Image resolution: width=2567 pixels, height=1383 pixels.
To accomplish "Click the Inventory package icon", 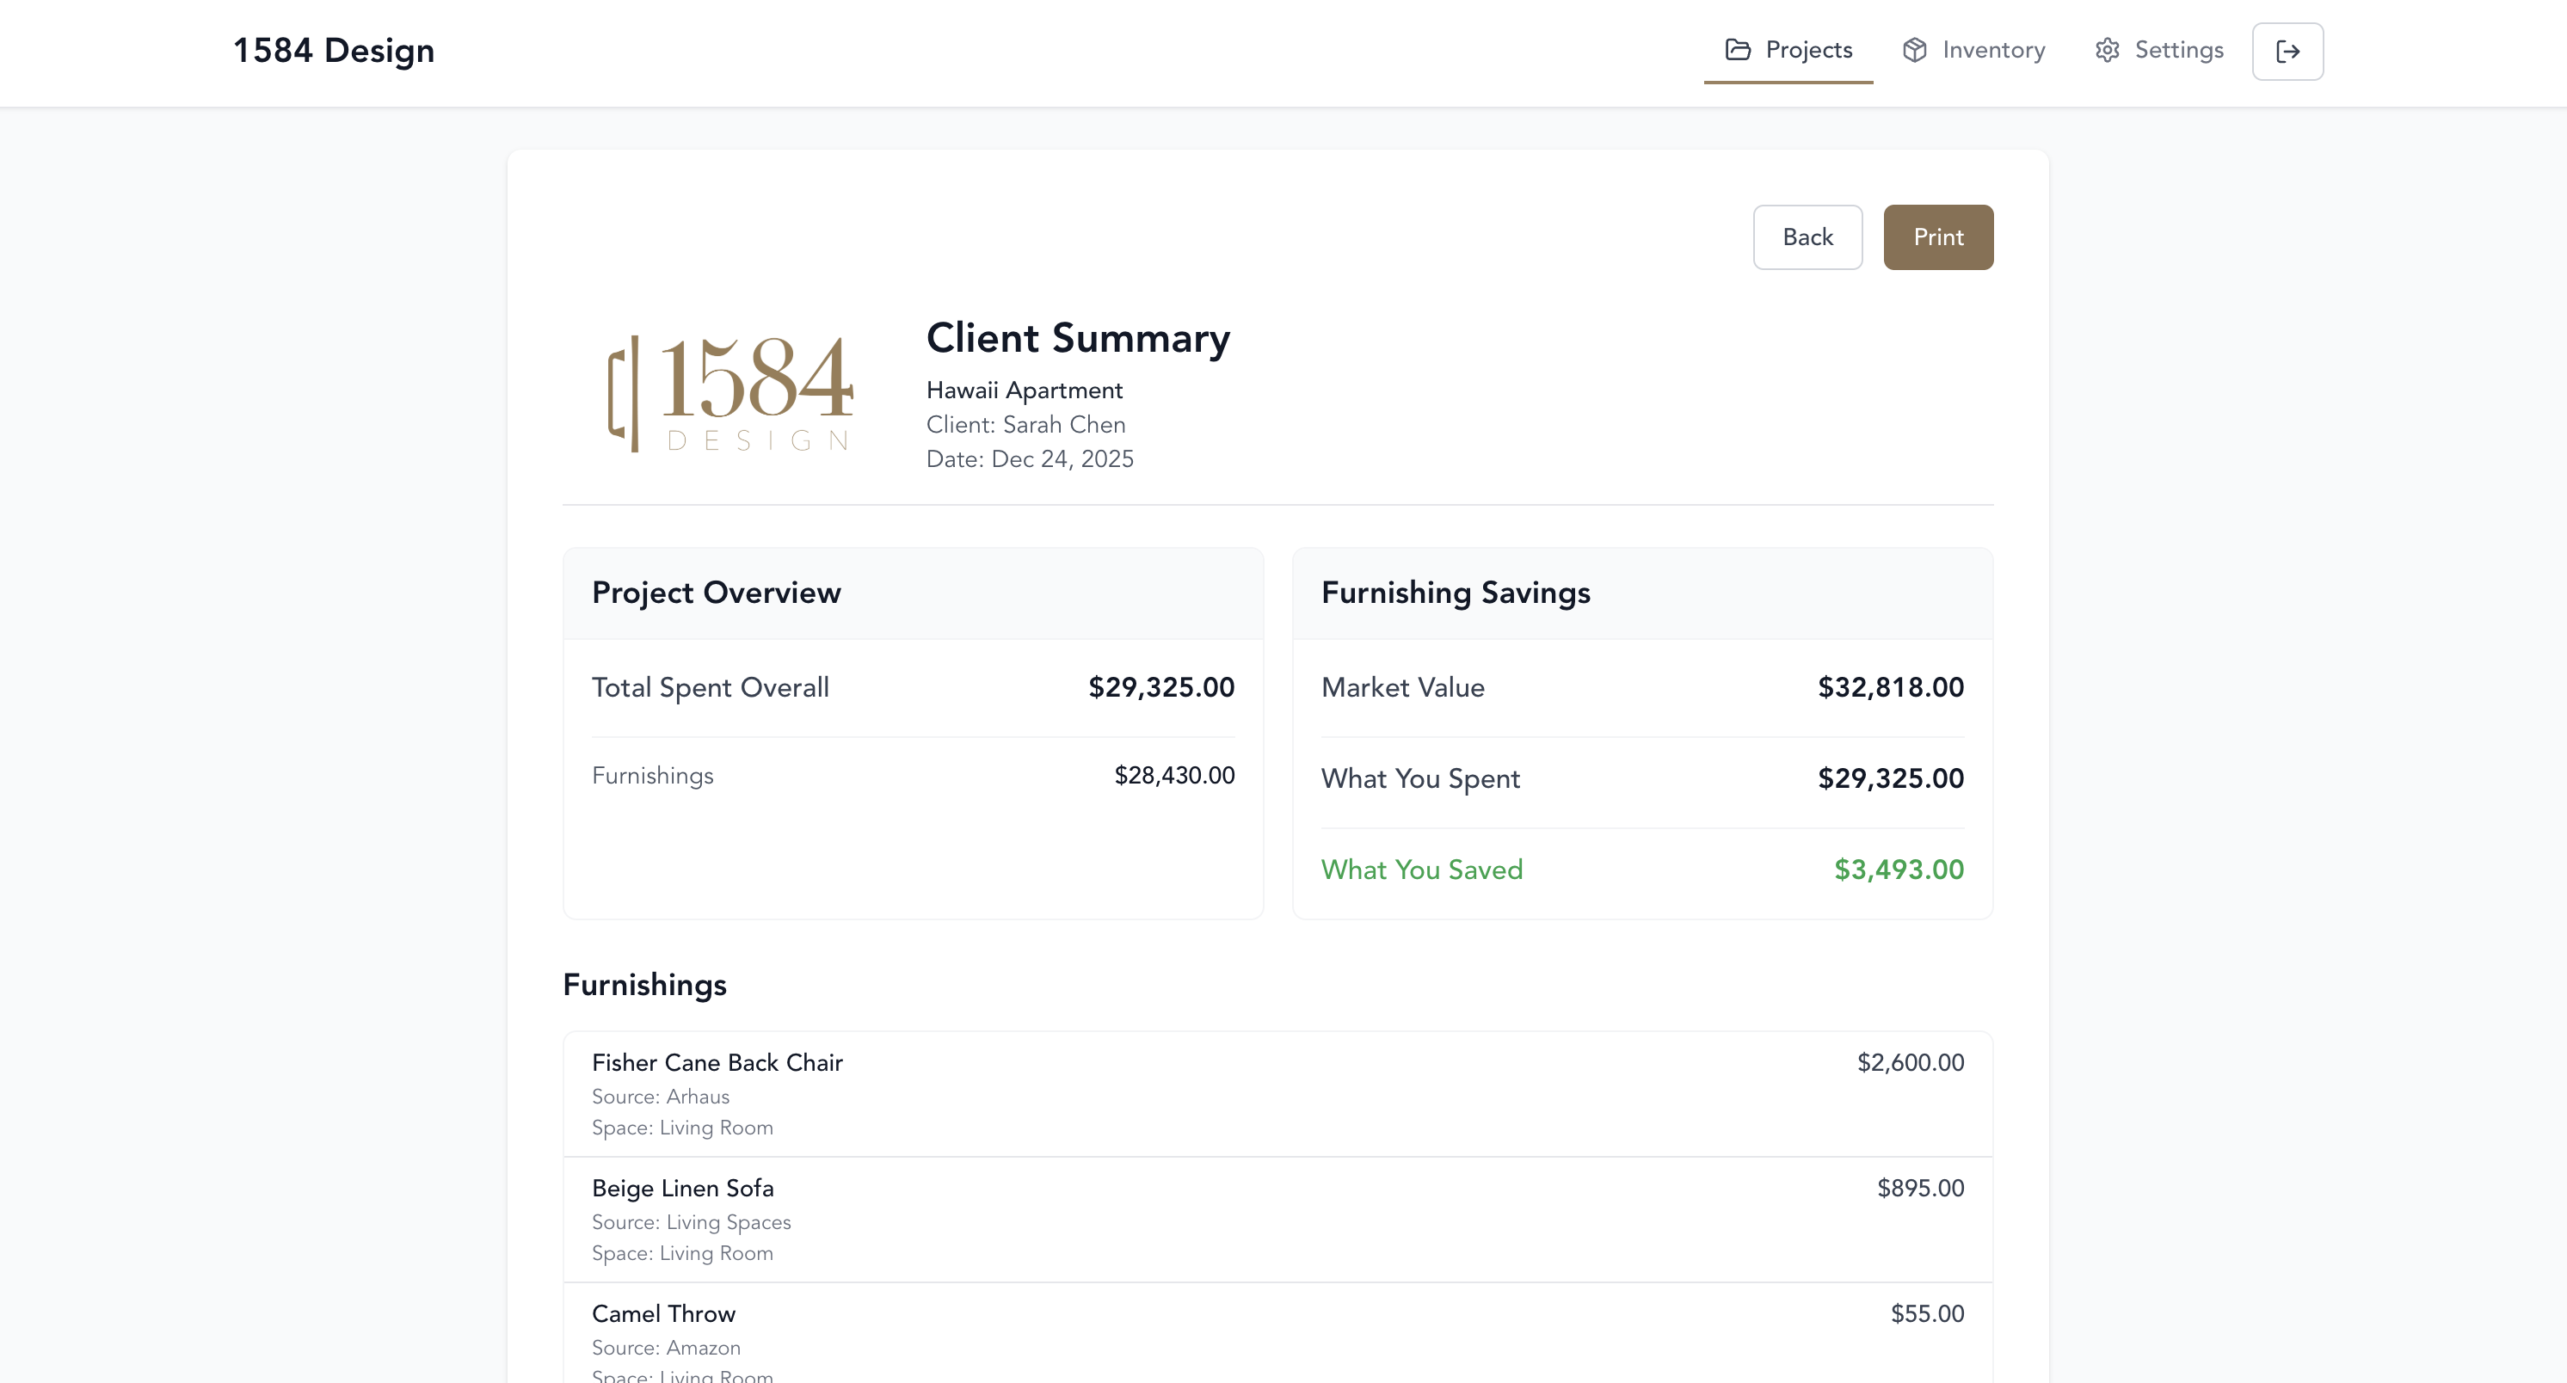I will [1917, 50].
